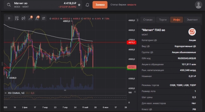Open the chart settings sliders icon
Viewport: 205px width, 112px height.
(x=44, y=18)
